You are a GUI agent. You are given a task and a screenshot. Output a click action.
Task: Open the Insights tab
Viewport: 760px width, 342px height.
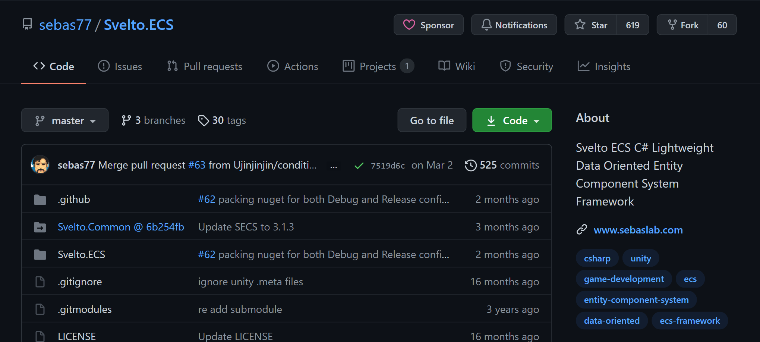pyautogui.click(x=604, y=66)
